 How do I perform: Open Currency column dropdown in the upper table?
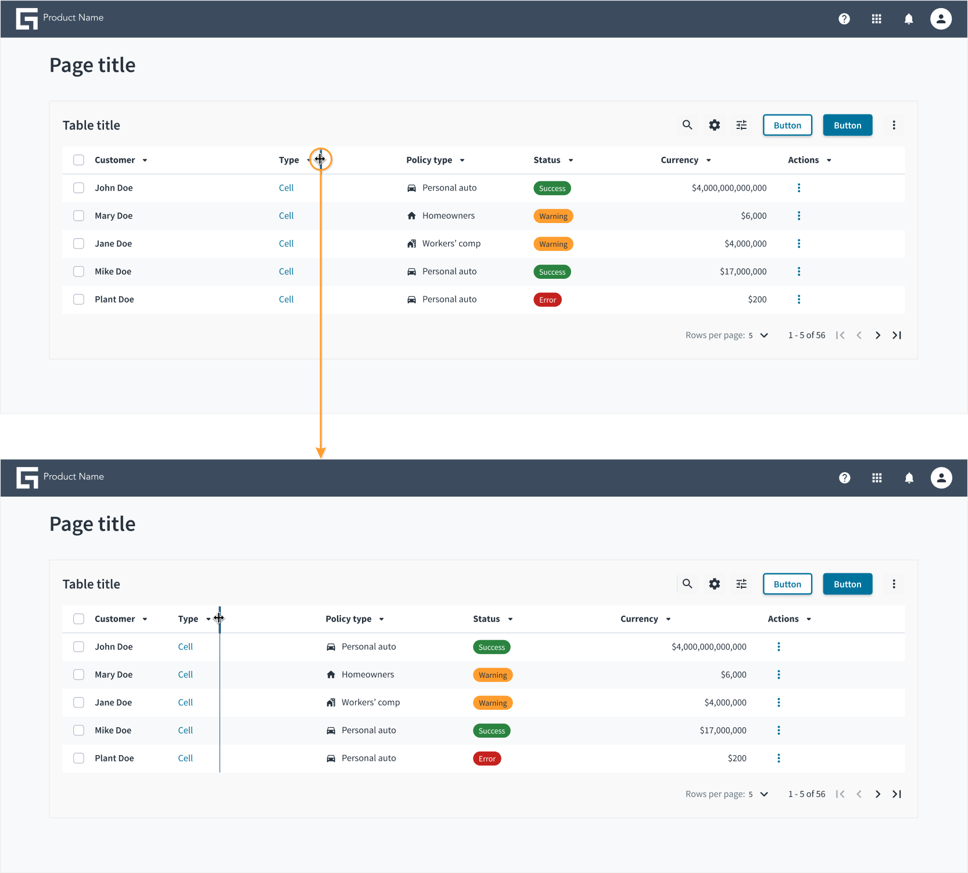(x=708, y=160)
